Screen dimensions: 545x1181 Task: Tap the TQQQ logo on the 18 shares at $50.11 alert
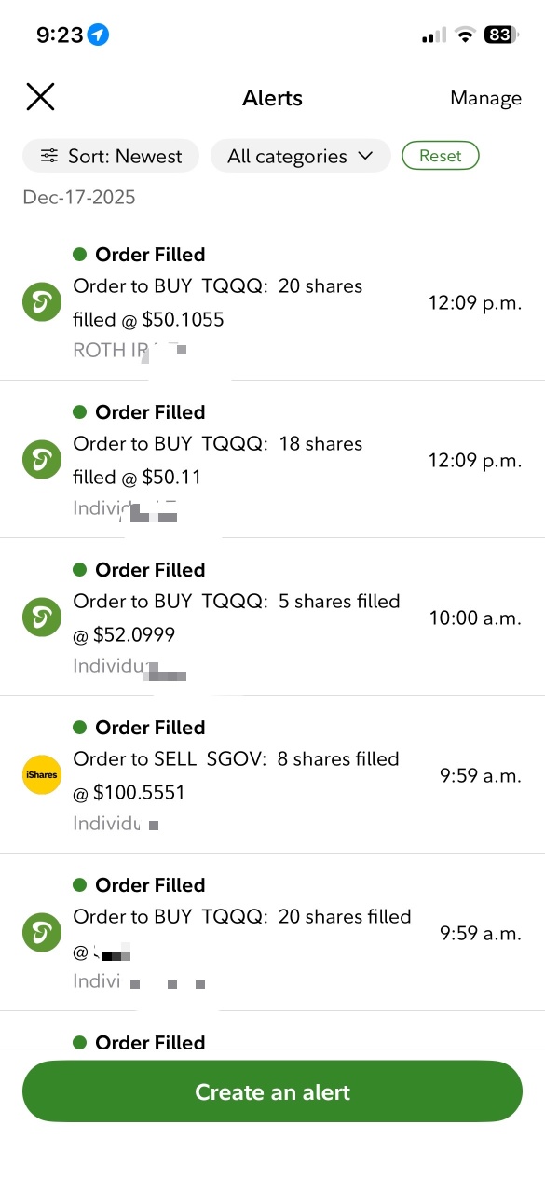[x=42, y=460]
